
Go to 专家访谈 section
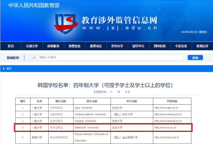pos(181,46)
